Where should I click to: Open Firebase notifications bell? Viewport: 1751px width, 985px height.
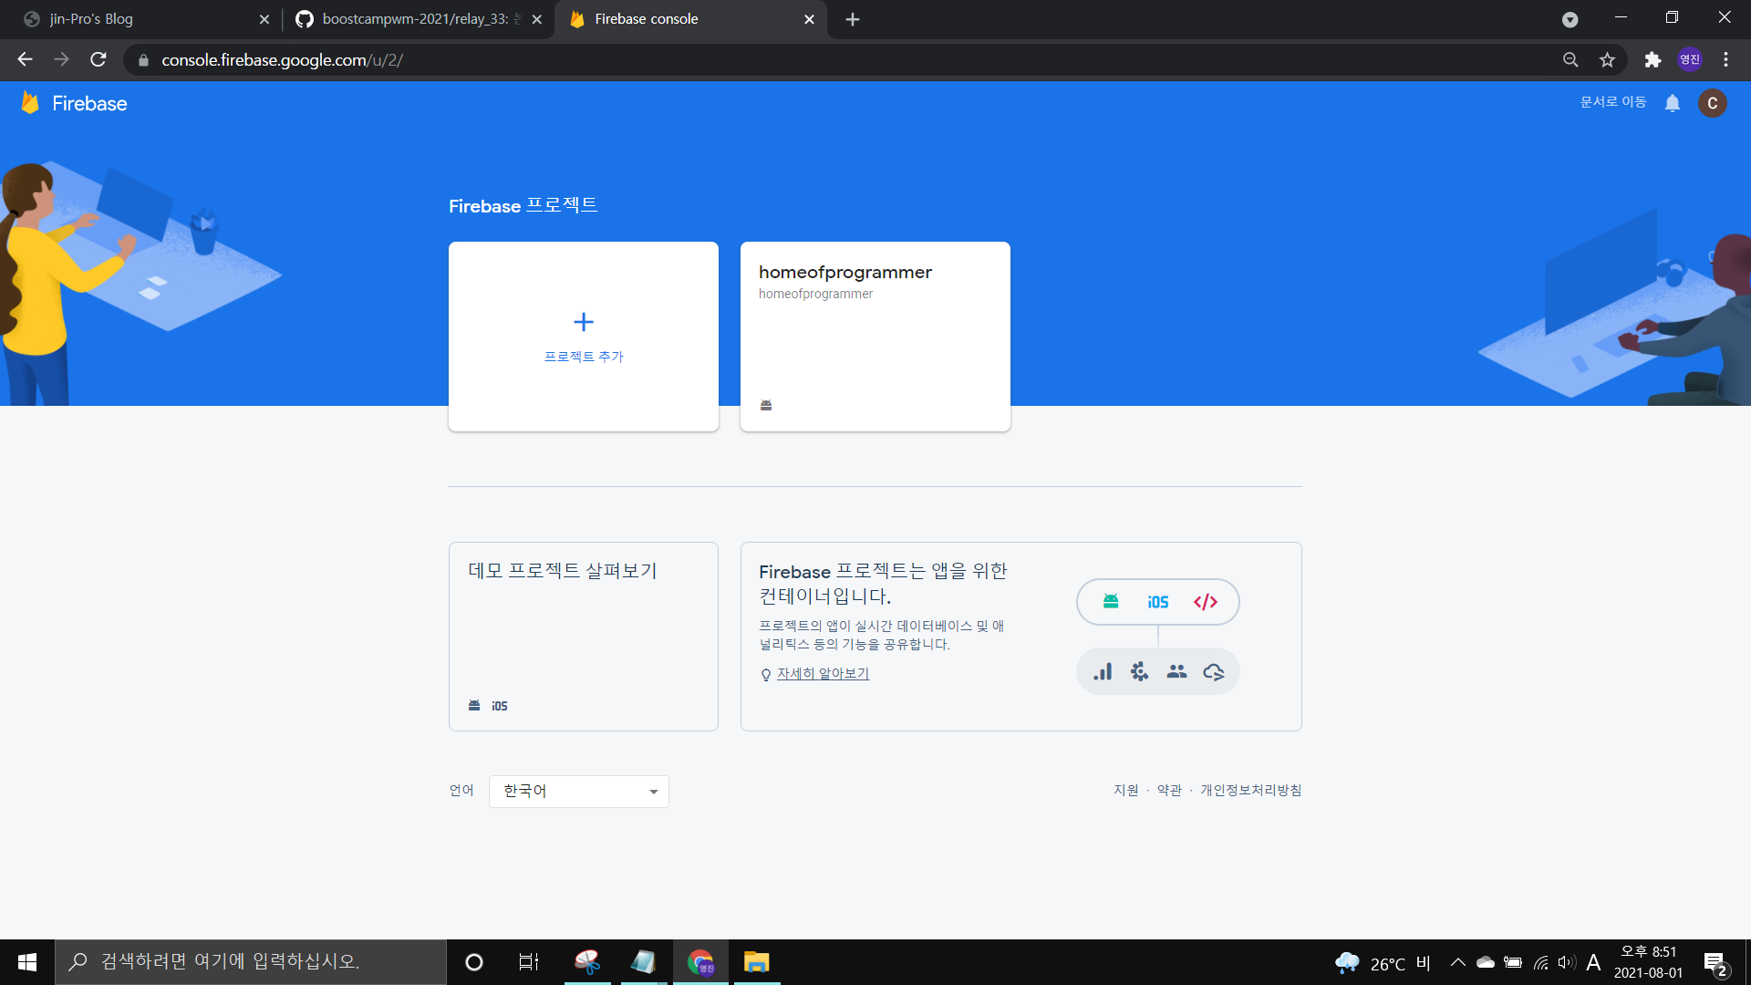click(1673, 103)
